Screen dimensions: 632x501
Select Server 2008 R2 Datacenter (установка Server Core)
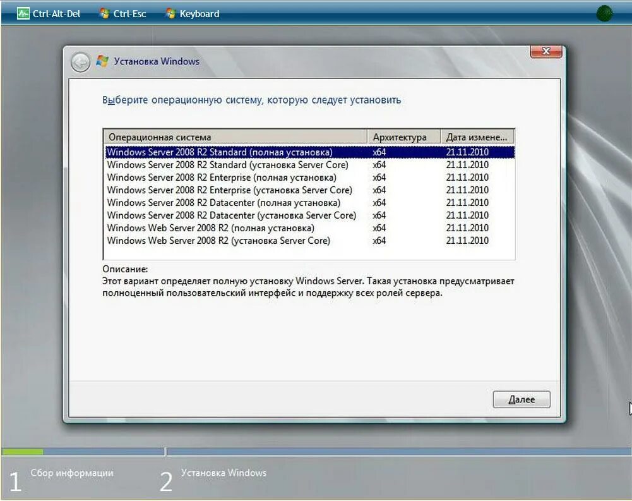(309, 215)
